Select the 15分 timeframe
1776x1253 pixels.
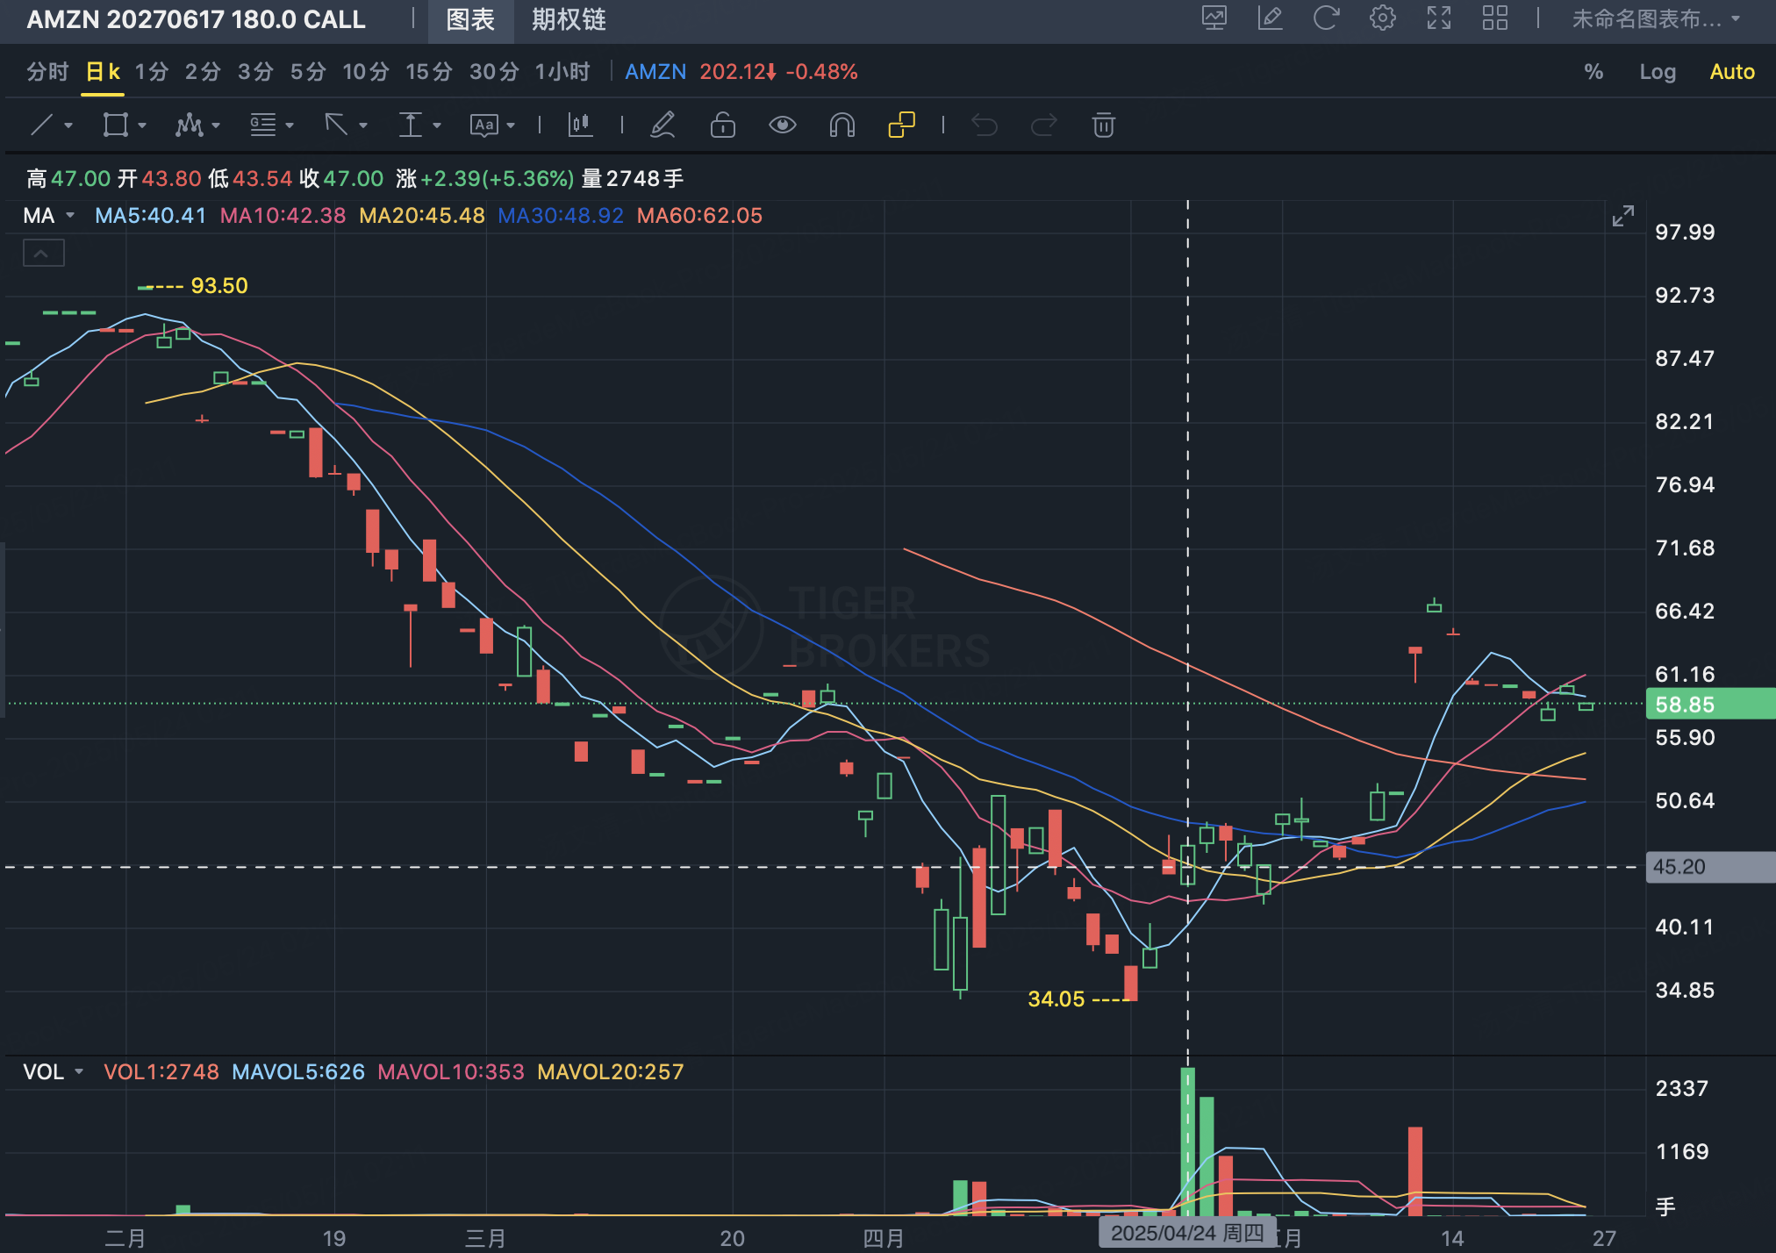point(429,72)
